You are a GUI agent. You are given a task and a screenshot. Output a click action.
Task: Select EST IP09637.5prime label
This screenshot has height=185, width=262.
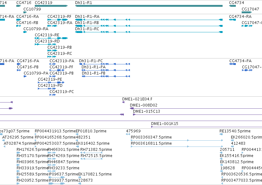(63, 175)
